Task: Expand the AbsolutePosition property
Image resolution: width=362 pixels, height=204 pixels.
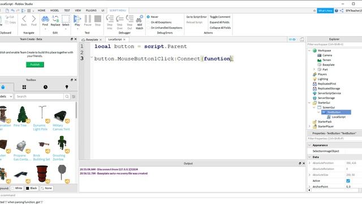Action: point(309,163)
